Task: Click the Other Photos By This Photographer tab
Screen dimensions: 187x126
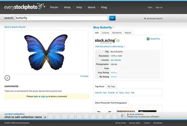Action: click(111, 103)
